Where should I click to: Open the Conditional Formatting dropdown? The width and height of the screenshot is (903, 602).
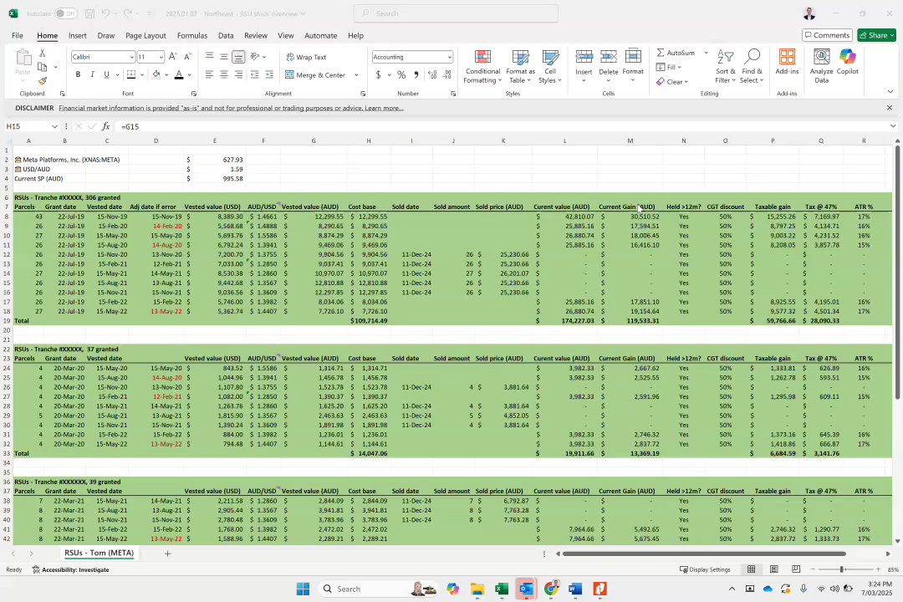(x=482, y=66)
